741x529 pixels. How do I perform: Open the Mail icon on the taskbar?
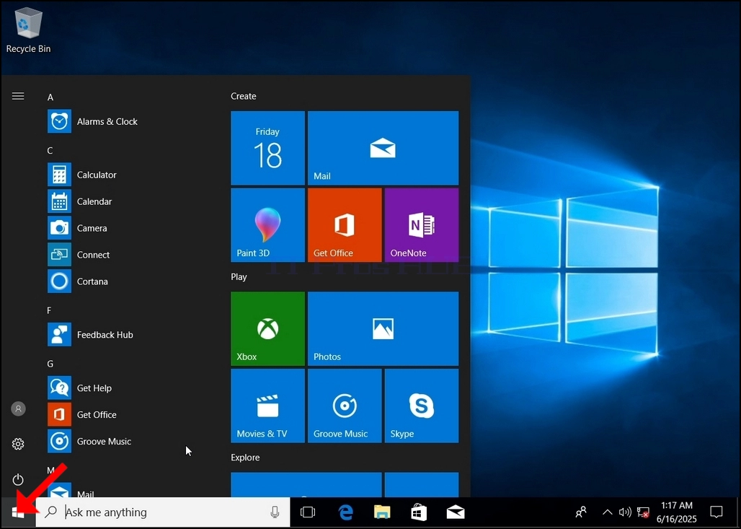[x=456, y=512]
